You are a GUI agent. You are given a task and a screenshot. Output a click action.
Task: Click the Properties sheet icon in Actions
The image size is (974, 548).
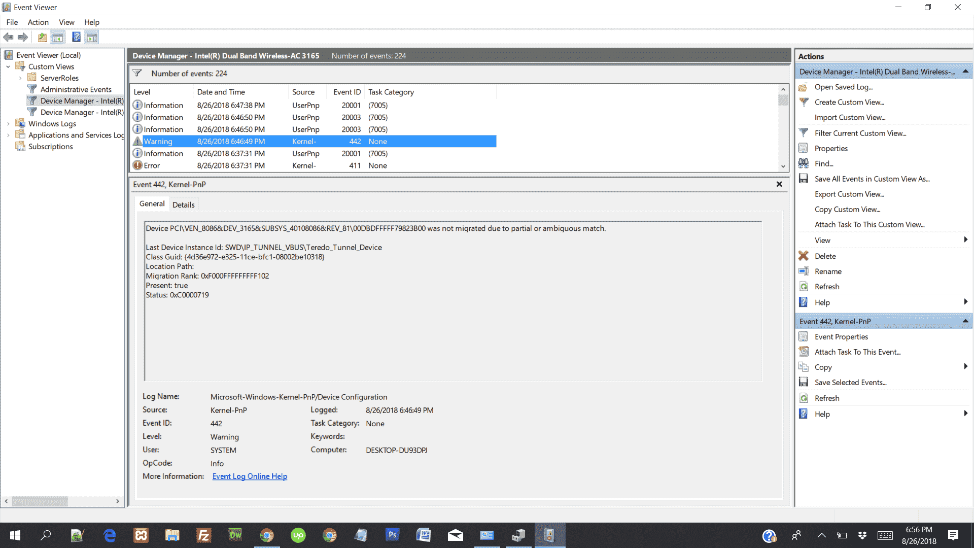click(804, 148)
